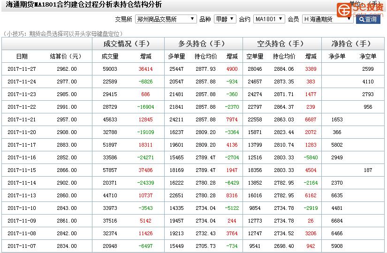The image size is (387, 253).
Task: Select the date cell 2017-11-15
Action: point(22,170)
